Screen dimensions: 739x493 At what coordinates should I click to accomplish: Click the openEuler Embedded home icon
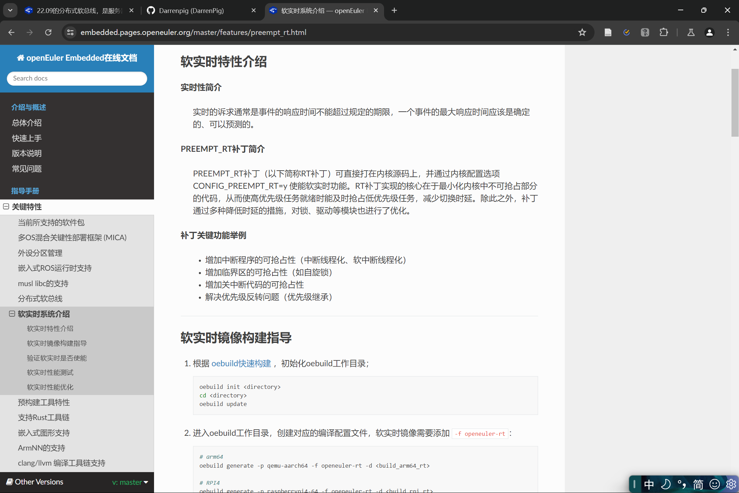[x=21, y=58]
